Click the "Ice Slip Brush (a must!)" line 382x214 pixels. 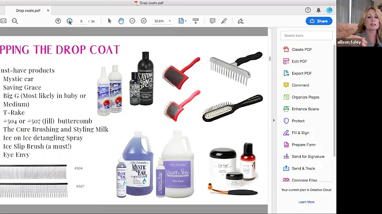[37, 146]
